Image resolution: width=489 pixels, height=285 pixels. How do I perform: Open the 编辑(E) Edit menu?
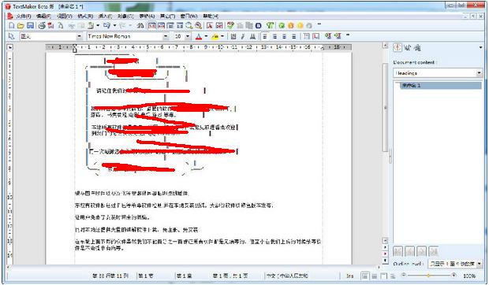[x=43, y=16]
